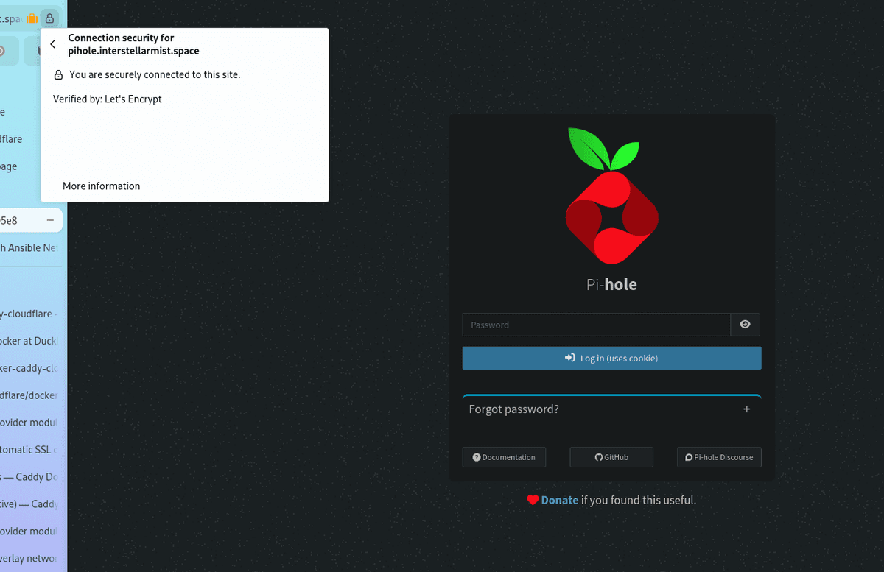The height and width of the screenshot is (572, 884).
Task: Click the lock icon in the address bar
Action: point(49,18)
